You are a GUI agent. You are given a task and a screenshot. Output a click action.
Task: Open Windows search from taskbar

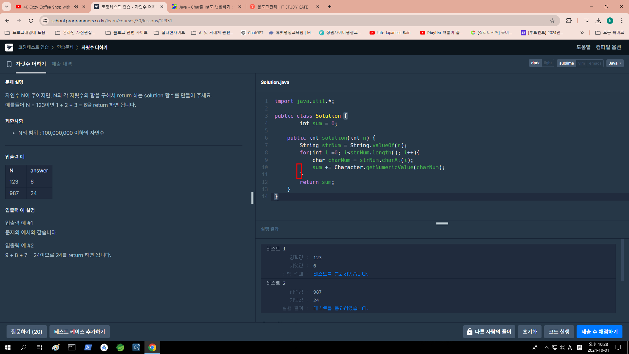[x=24, y=347]
